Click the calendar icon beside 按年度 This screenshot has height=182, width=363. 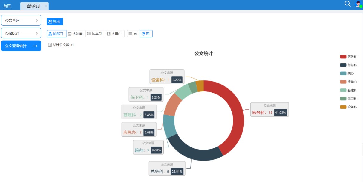click(x=70, y=34)
